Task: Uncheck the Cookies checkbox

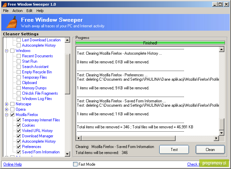Action: pyautogui.click(x=19, y=125)
